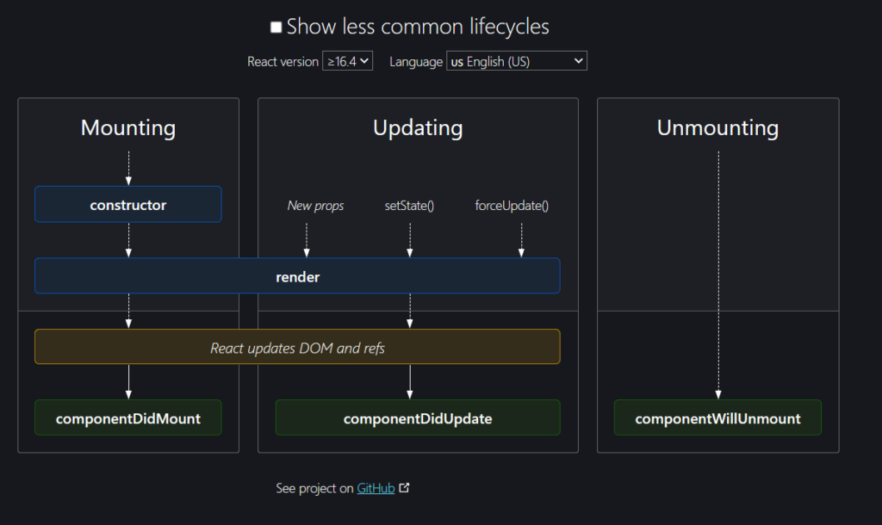Screen dimensions: 882x525
Task: Click the GitHub project link
Action: coord(375,488)
